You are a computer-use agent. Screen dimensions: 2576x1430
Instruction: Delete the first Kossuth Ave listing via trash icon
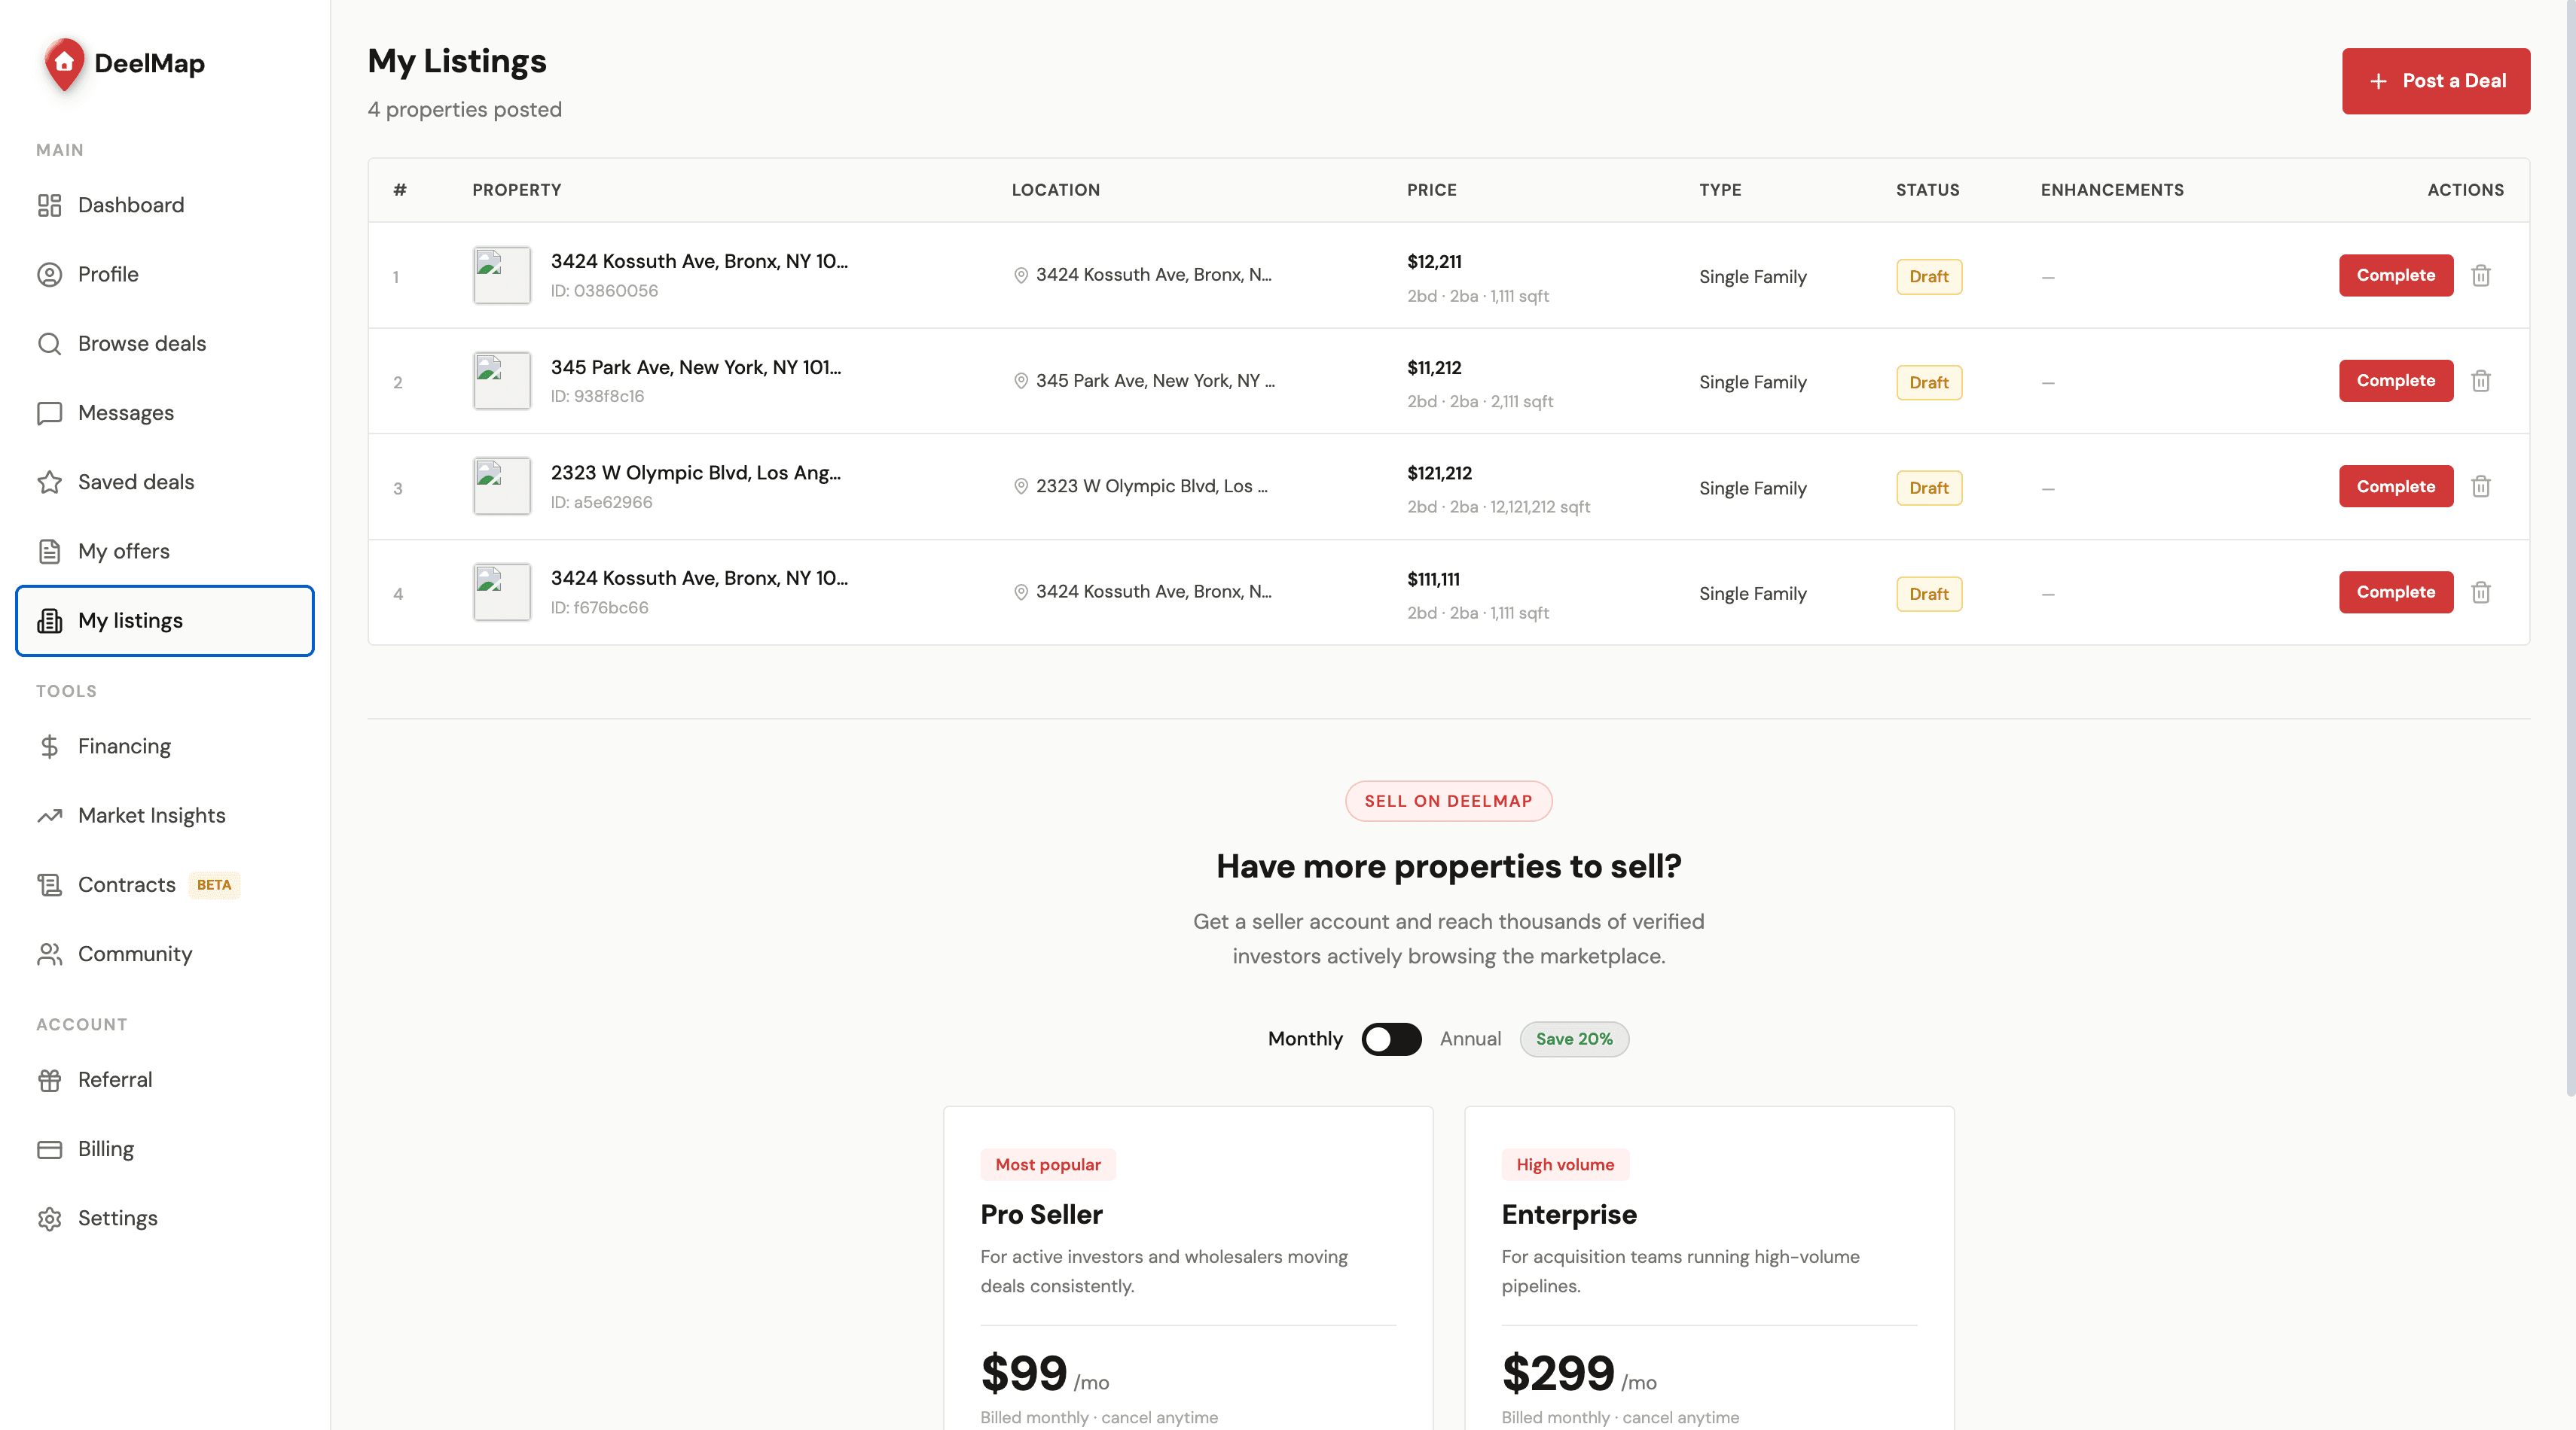tap(2480, 275)
